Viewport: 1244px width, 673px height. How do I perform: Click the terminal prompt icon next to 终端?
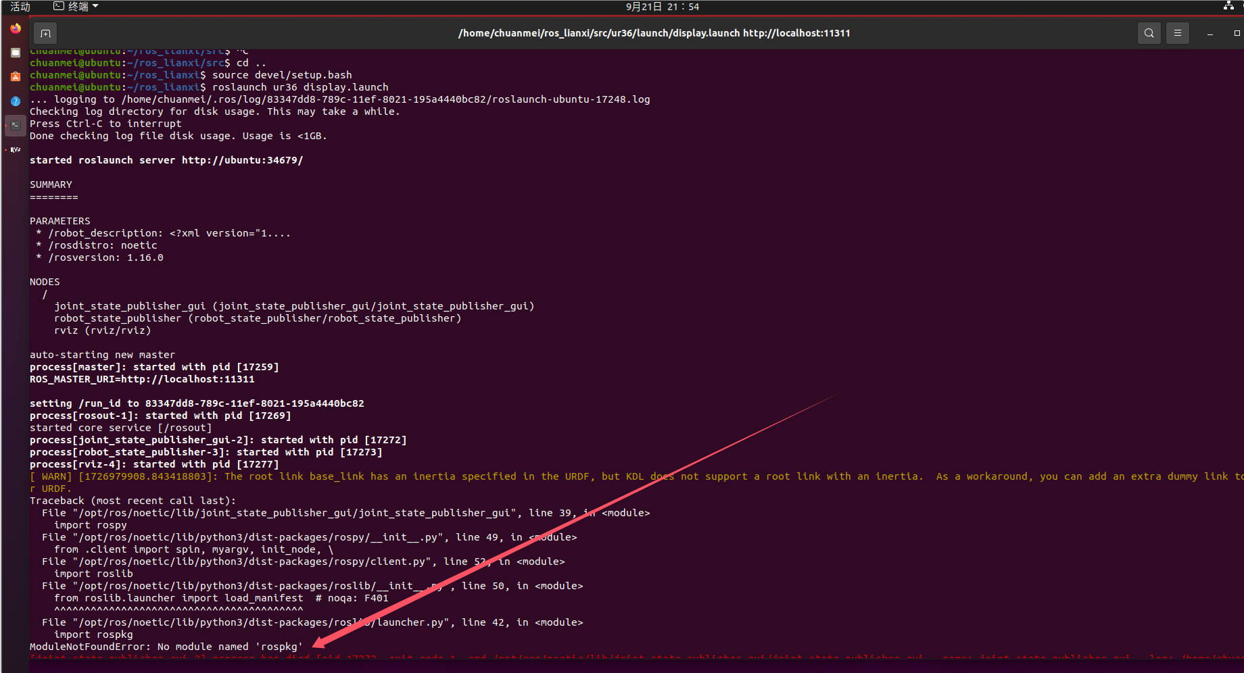click(x=57, y=7)
